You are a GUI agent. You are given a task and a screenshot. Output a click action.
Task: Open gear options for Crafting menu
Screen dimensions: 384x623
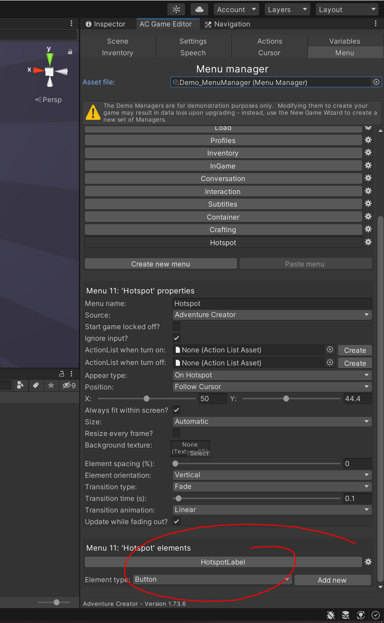click(368, 229)
